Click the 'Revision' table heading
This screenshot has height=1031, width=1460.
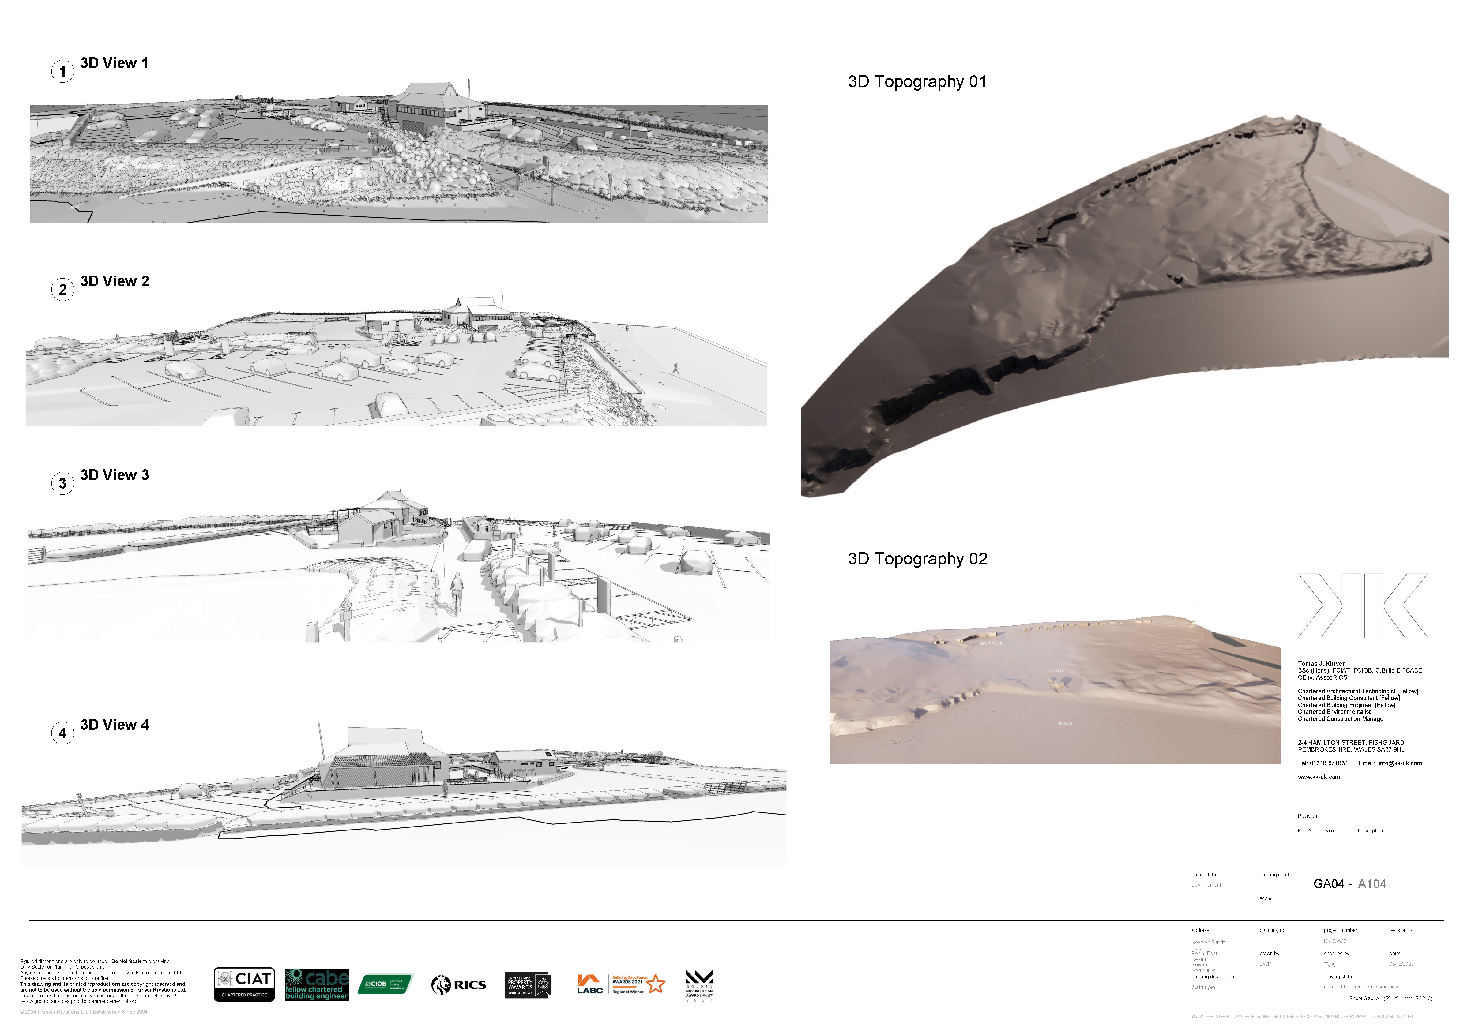(1307, 816)
